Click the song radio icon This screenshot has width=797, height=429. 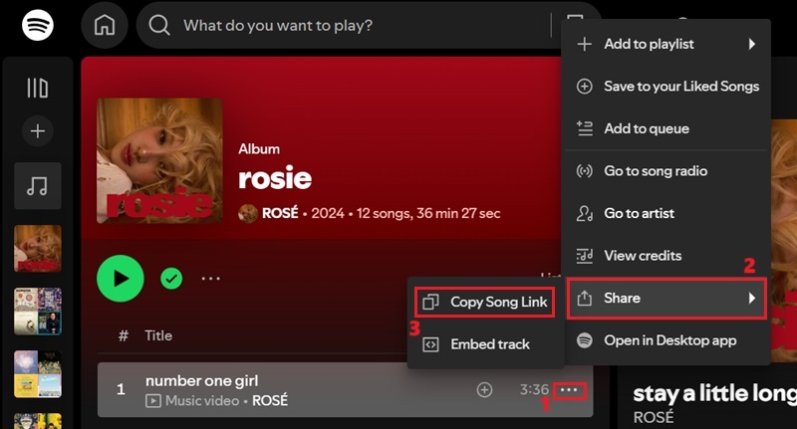click(585, 171)
